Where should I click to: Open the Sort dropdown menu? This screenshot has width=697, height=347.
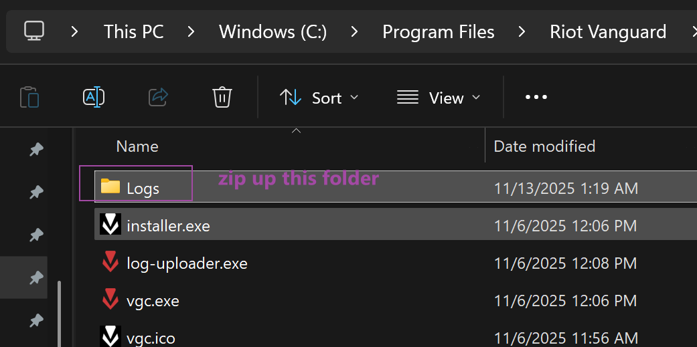click(319, 98)
